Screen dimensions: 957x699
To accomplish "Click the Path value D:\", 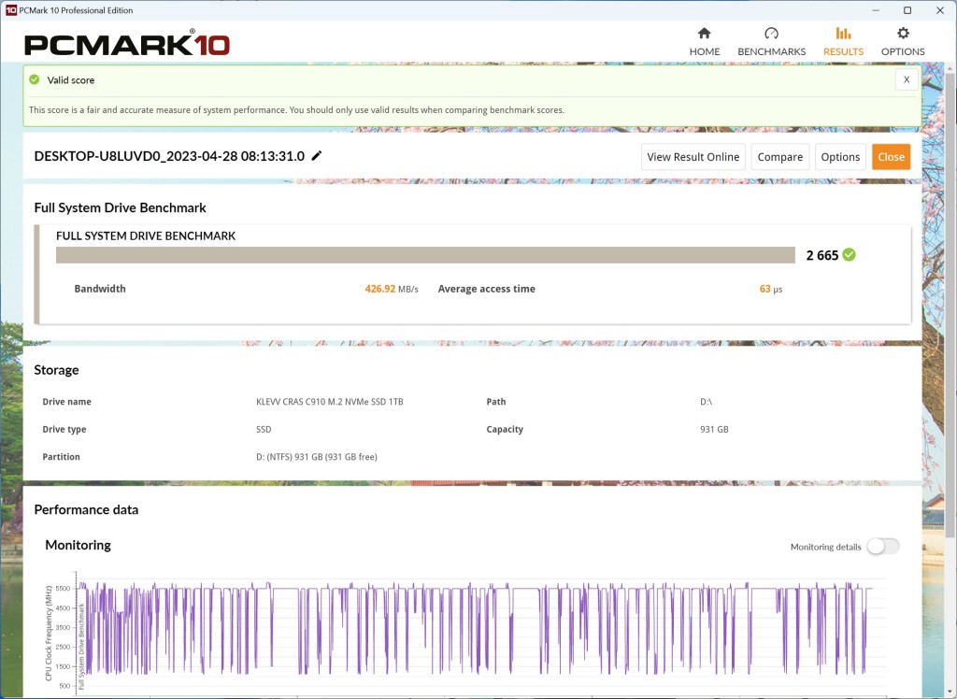I will coord(707,402).
